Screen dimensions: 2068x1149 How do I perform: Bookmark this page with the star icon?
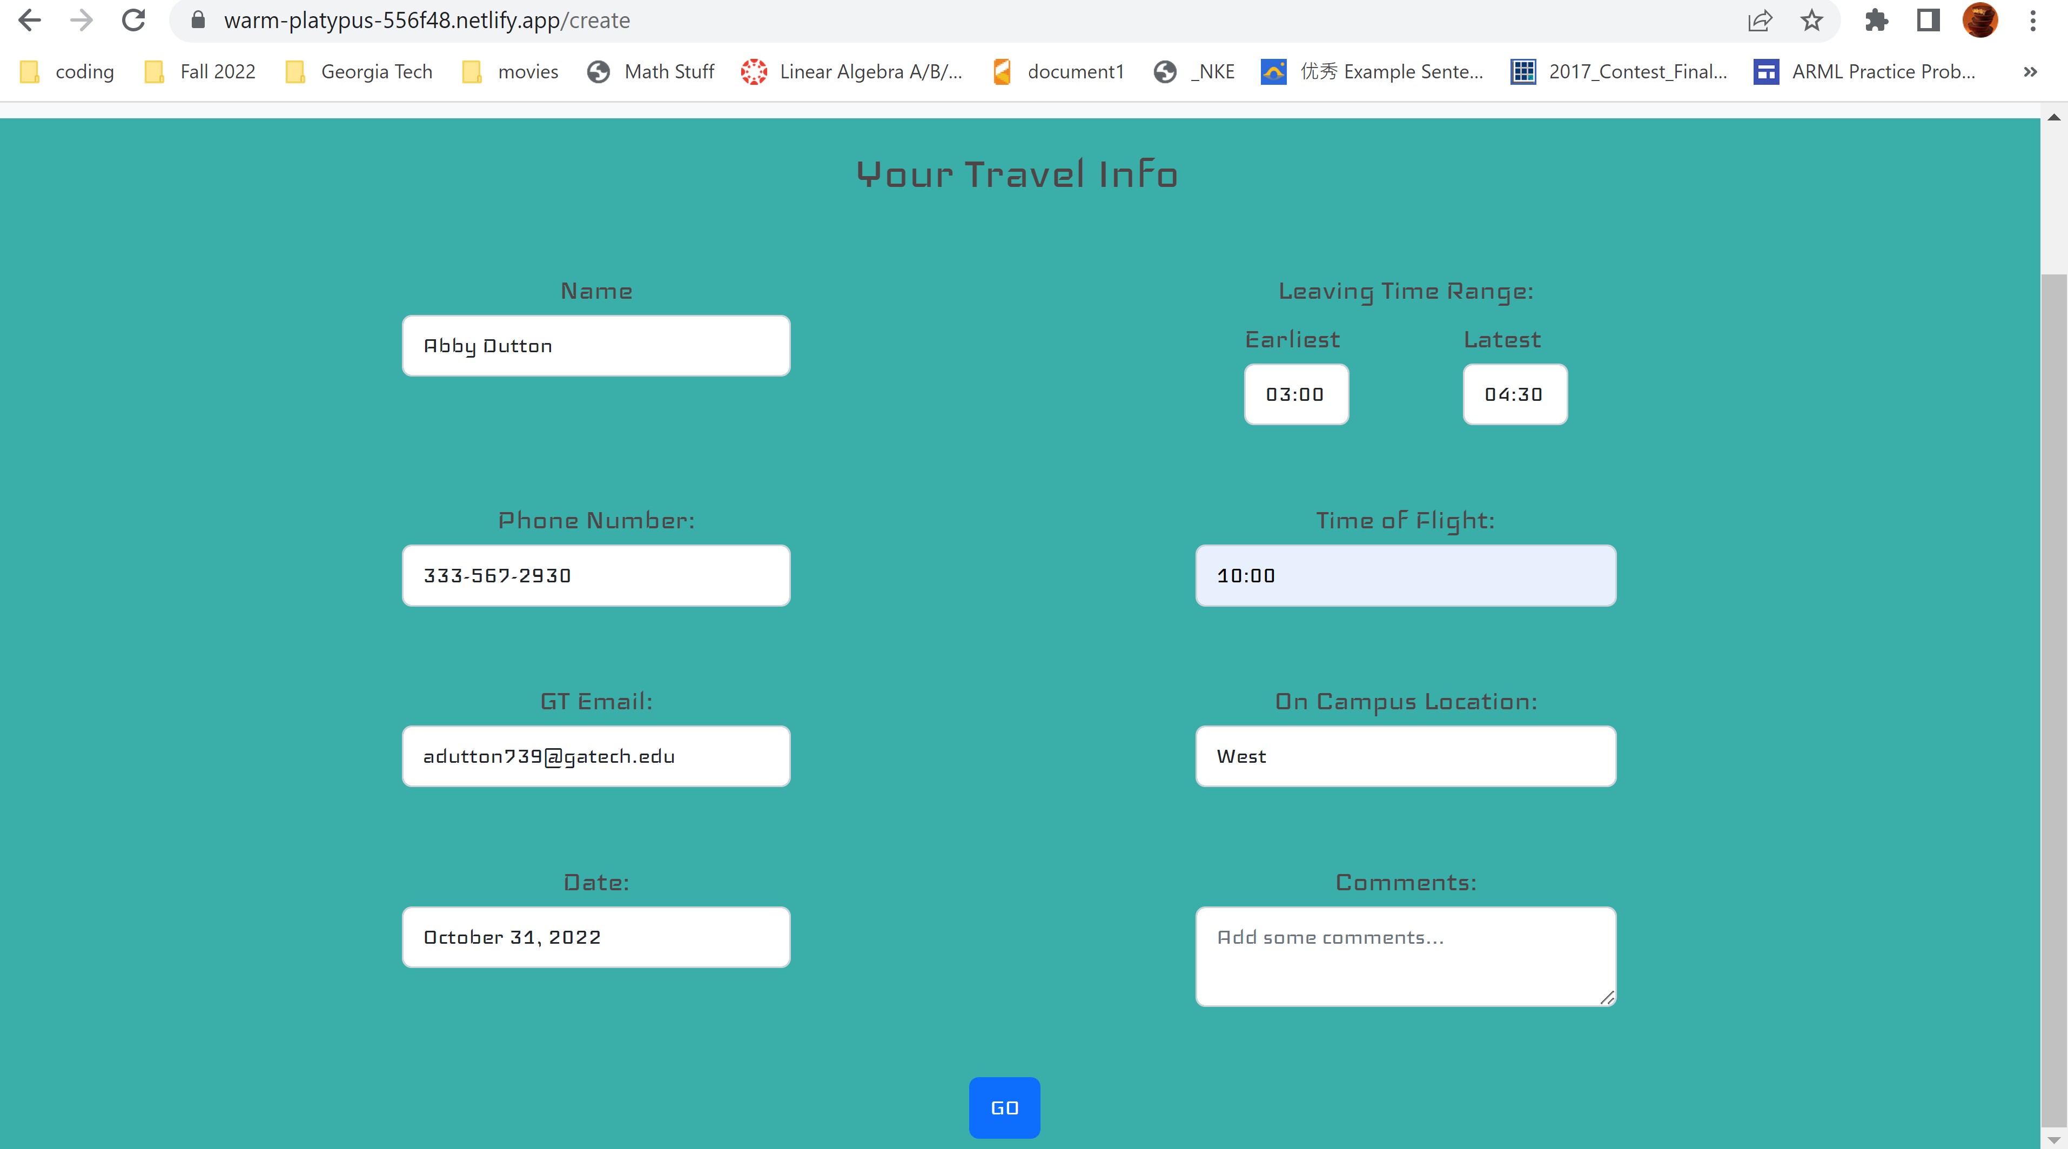pos(1811,20)
